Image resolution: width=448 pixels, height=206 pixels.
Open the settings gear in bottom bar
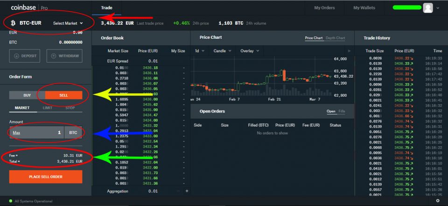(x=438, y=201)
